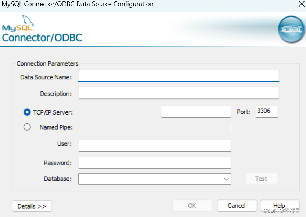Select the Named Pipe radio button

pyautogui.click(x=27, y=127)
